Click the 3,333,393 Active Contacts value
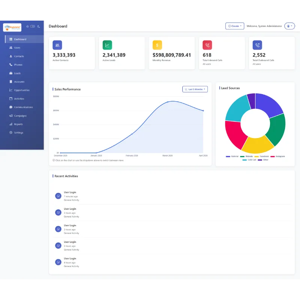Screen dimensions: 300x300 click(64, 55)
